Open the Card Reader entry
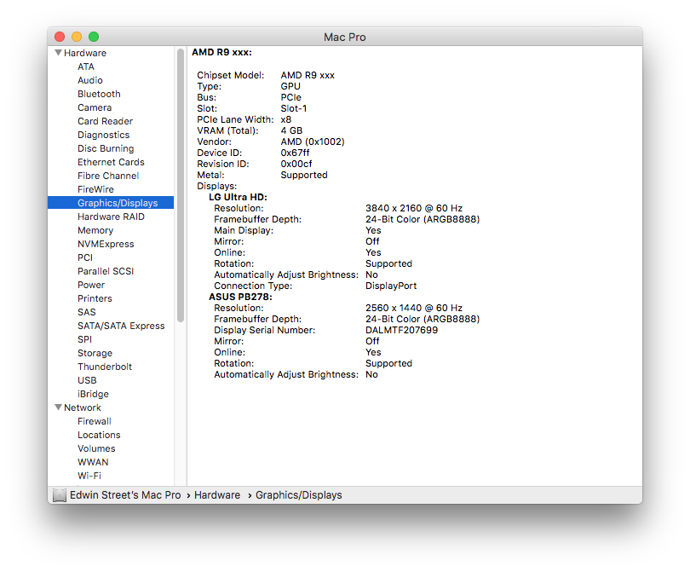 [x=105, y=121]
